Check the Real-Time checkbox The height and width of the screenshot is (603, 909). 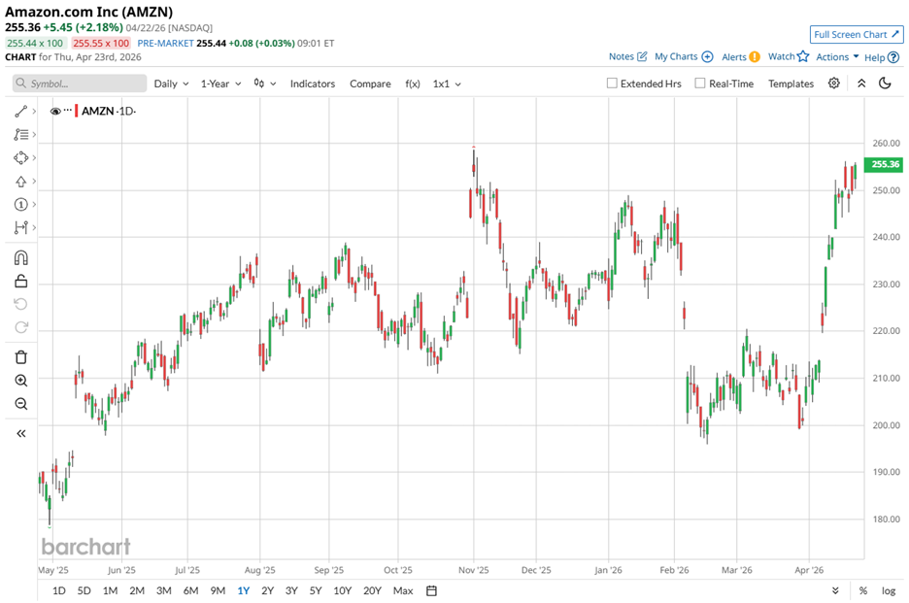click(700, 84)
